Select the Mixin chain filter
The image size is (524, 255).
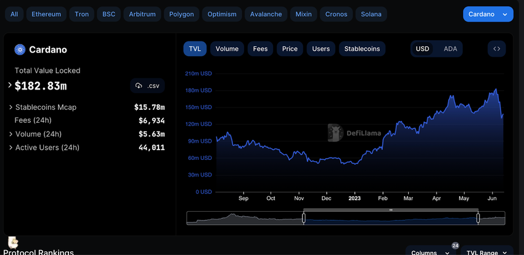[304, 14]
